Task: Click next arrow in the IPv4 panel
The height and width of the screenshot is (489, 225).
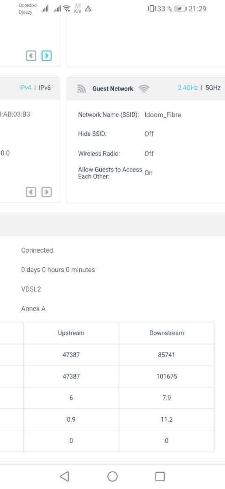Action: [x=47, y=192]
